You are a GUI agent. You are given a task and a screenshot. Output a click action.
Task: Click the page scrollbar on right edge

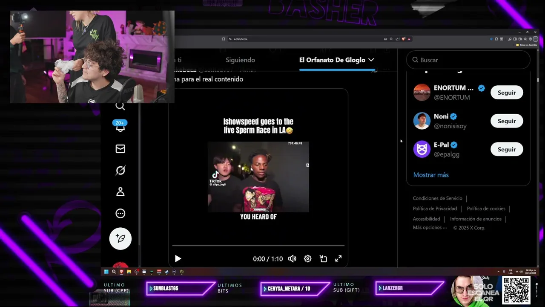pyautogui.click(x=538, y=79)
